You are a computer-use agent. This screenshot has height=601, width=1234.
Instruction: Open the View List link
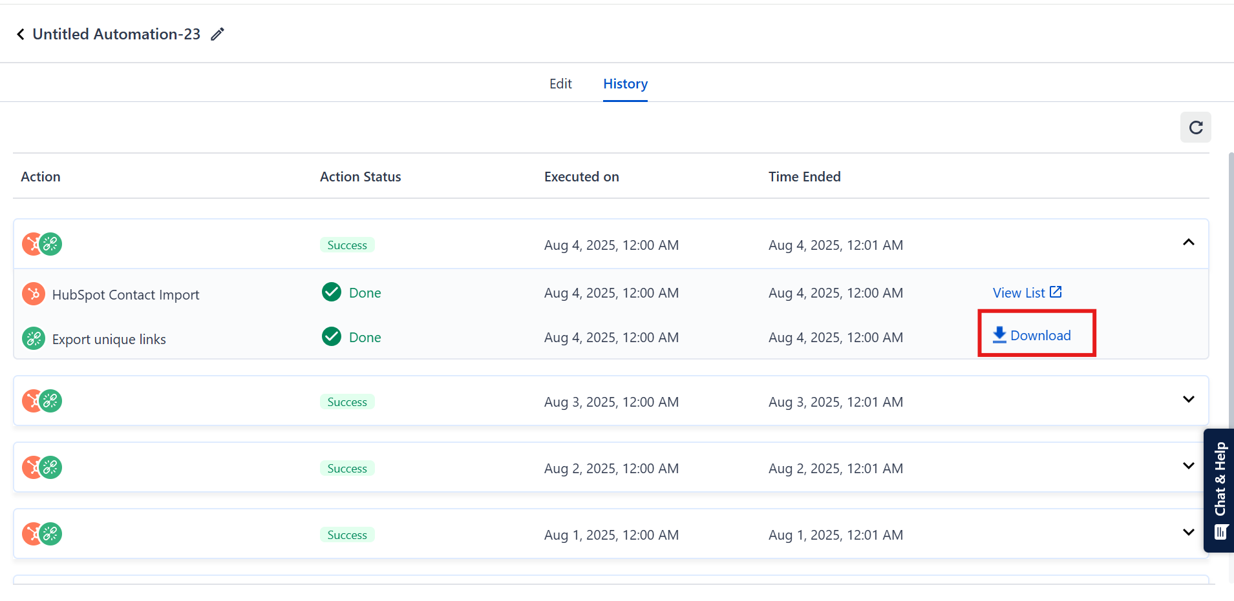(x=1019, y=293)
